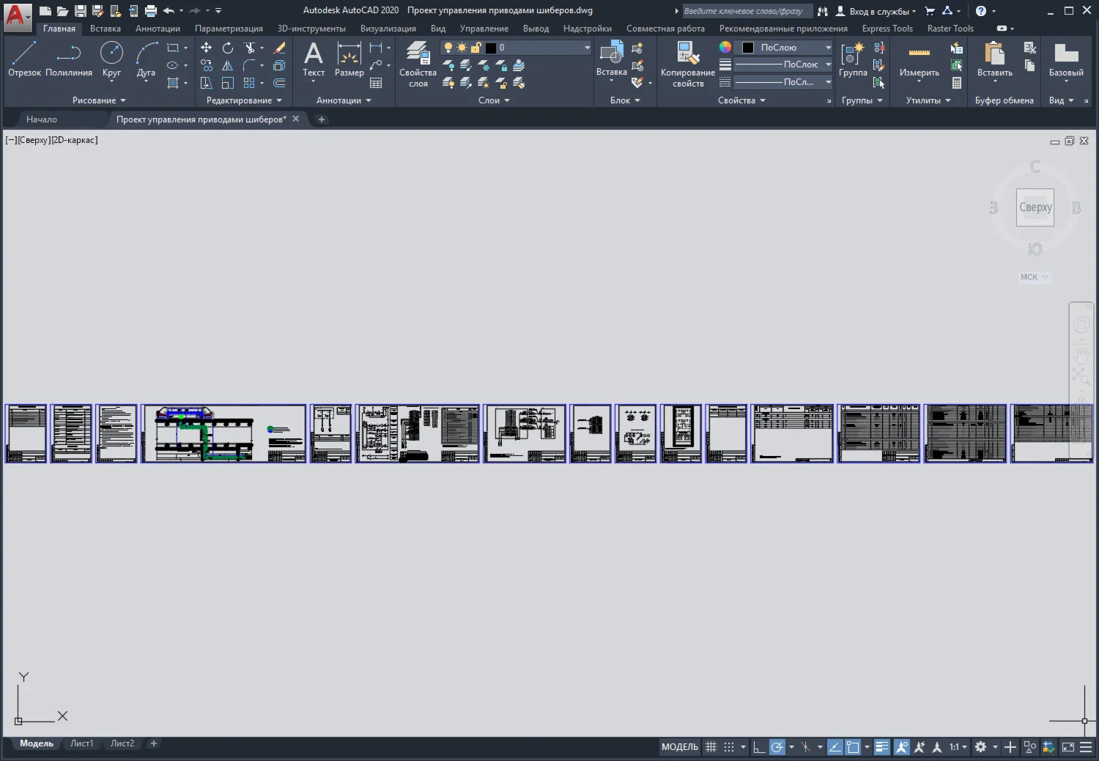Open the Текст annotation tool
Screen dimensions: 1099x761
314,59
